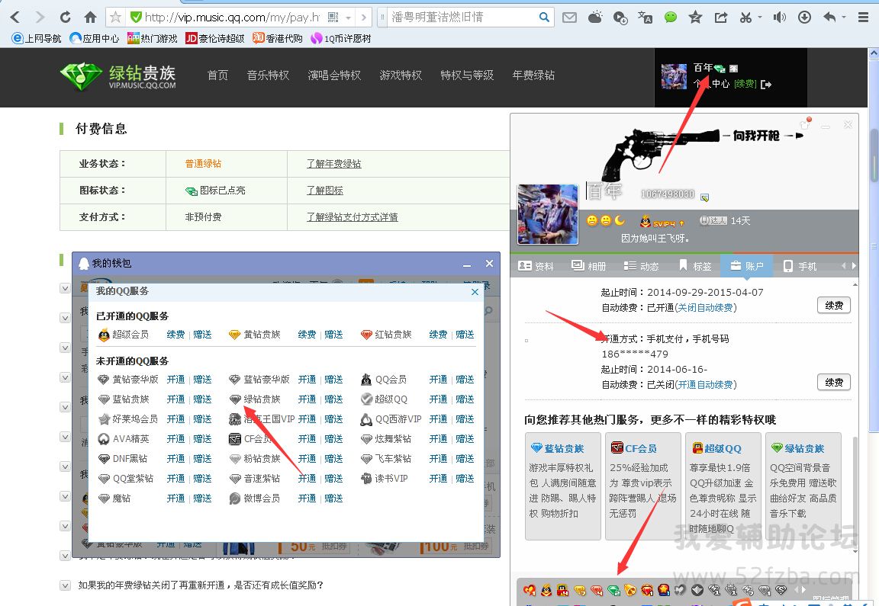This screenshot has width=879, height=606.
Task: Activate the scissors screenshot tool
Action: coord(745,18)
